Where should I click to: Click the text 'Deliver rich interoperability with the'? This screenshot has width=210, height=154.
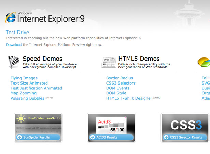[x=144, y=64]
